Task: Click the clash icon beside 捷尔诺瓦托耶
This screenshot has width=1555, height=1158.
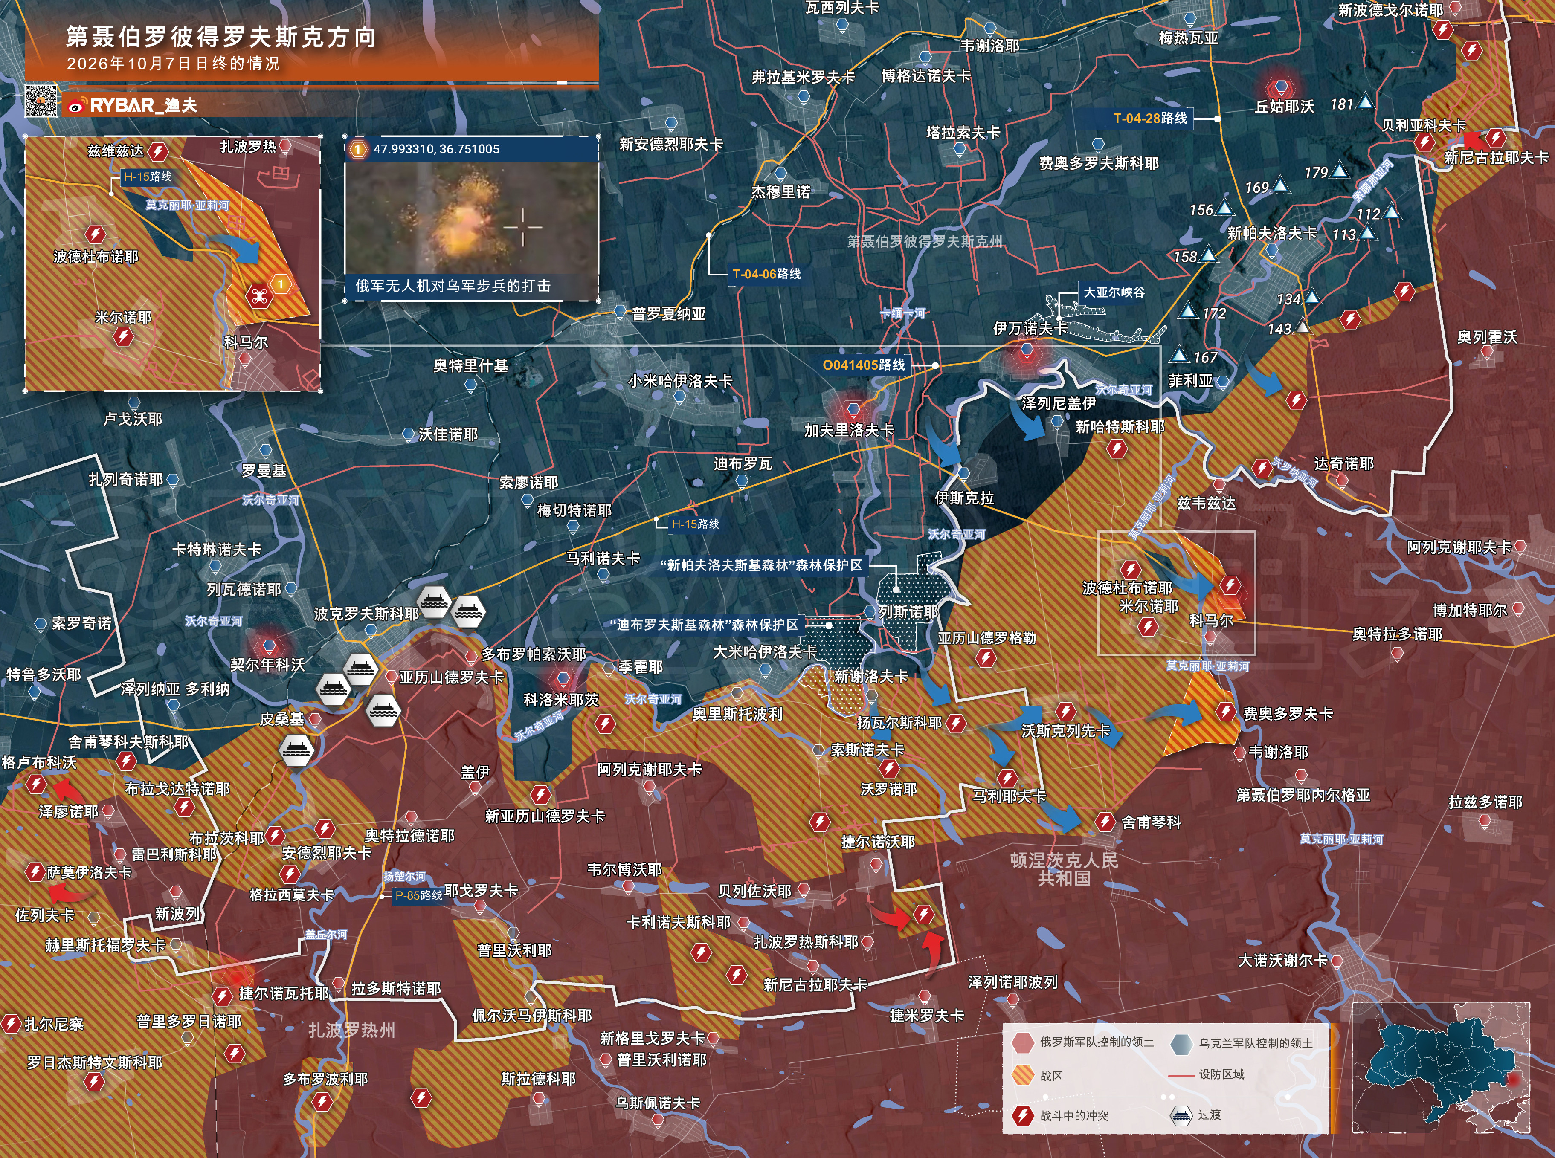Action: (x=222, y=996)
